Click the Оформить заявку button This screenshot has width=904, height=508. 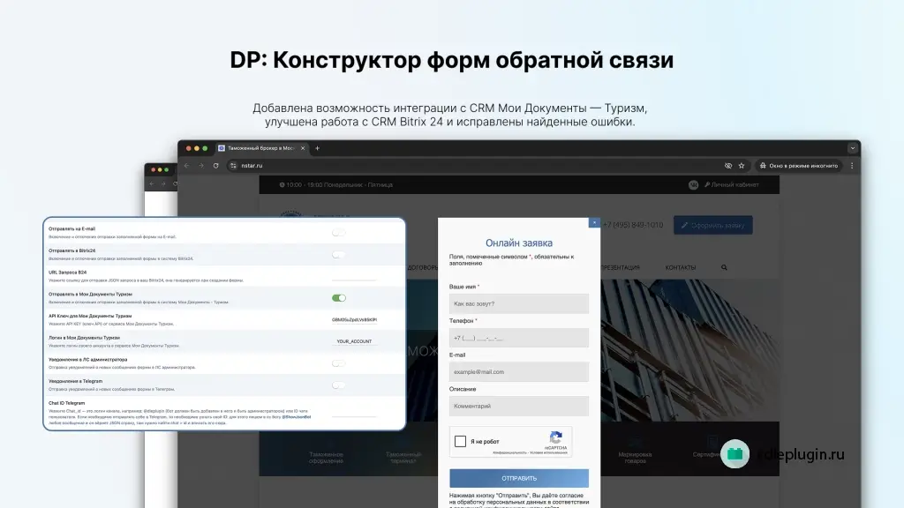713,225
